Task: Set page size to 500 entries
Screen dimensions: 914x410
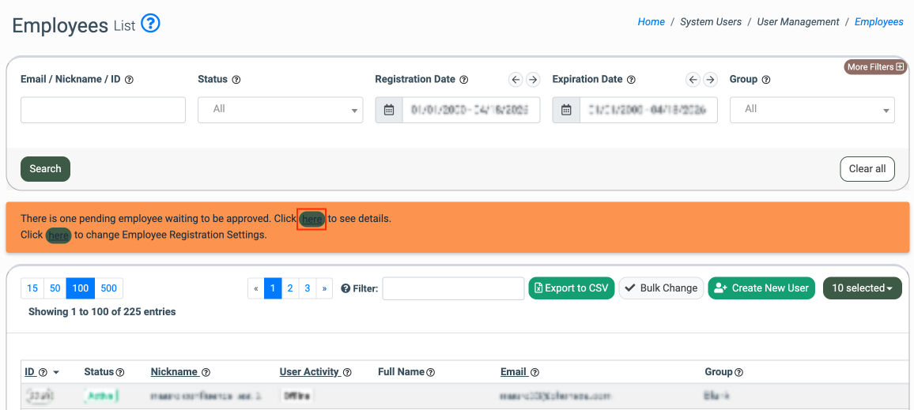Action: click(109, 288)
